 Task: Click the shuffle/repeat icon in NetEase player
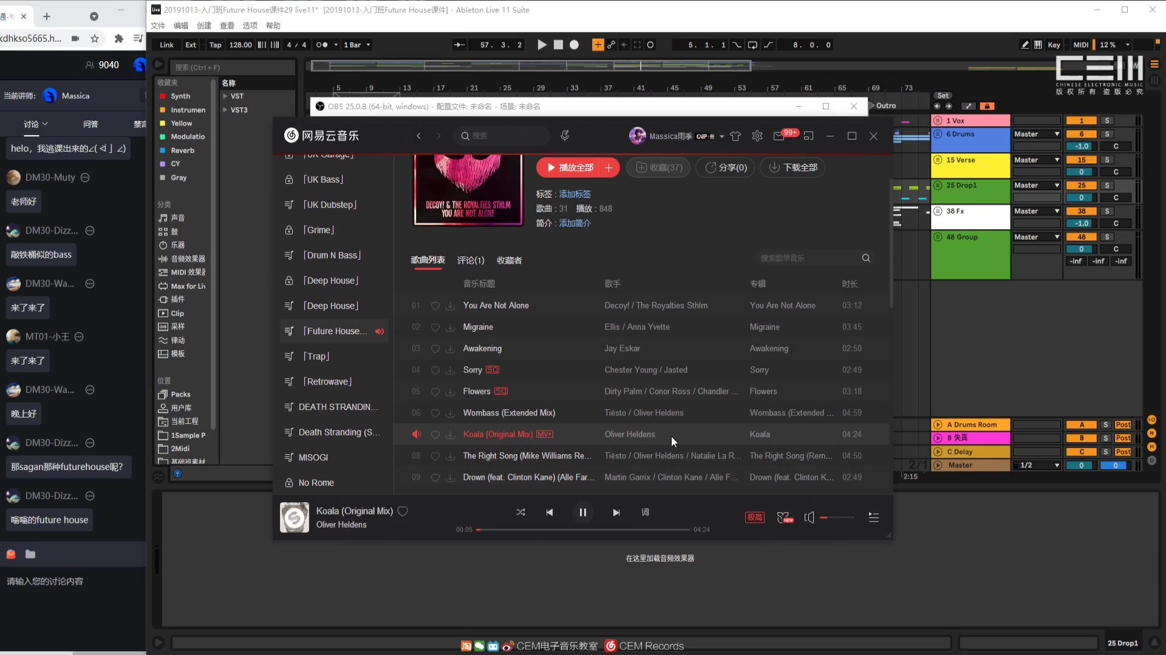click(521, 512)
